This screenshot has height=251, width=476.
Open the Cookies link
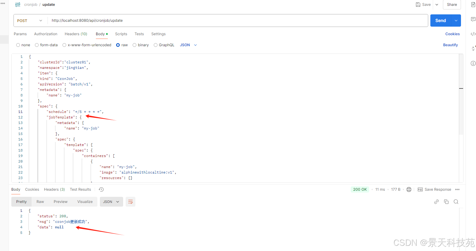[452, 34]
